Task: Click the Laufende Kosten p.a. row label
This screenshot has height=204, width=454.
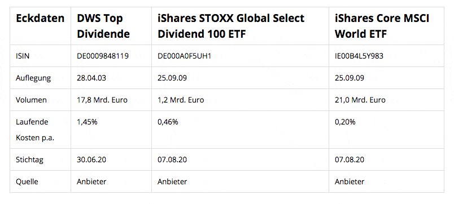Action: [x=35, y=130]
